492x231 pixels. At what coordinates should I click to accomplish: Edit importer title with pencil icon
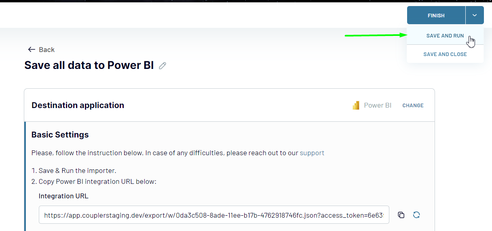(x=163, y=66)
